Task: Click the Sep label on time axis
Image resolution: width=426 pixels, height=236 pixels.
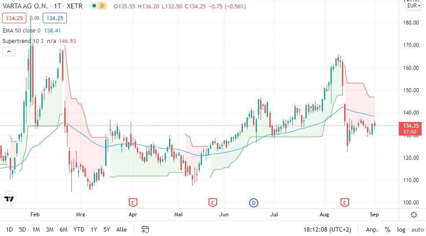Action: point(374,215)
